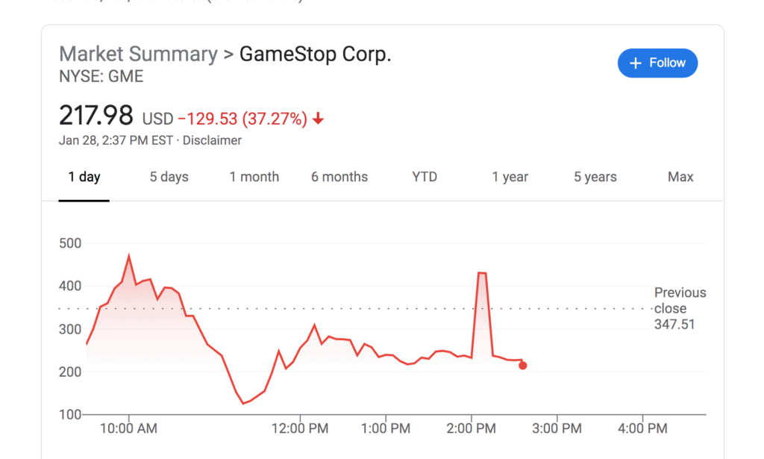Click the GameStop Corp. title
Viewport: 764px width, 459px height.
pos(315,54)
